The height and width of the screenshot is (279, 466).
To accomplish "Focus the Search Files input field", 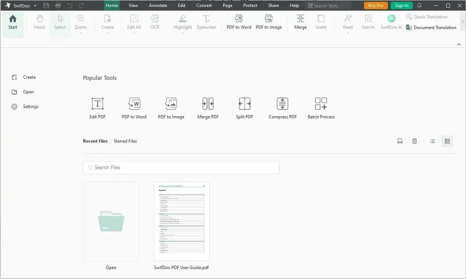I will pos(181,168).
